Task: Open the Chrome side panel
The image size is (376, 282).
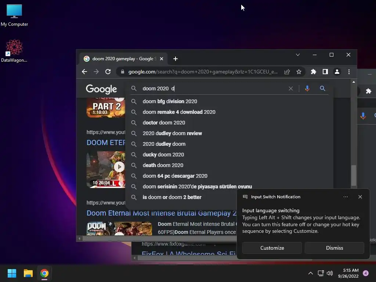Action: (325, 72)
